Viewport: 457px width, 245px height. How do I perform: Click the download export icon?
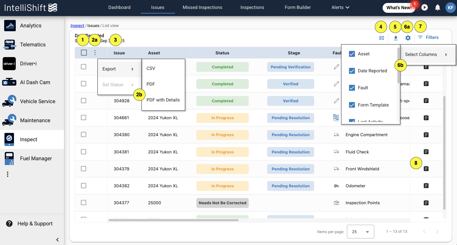396,38
